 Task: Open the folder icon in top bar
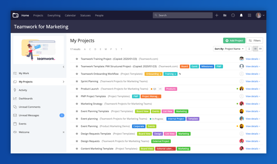[x=225, y=15]
